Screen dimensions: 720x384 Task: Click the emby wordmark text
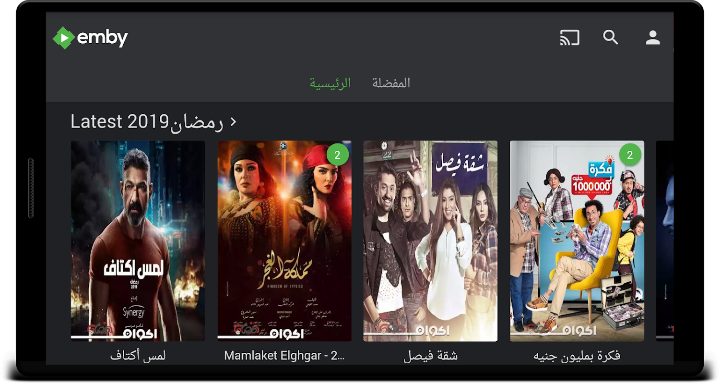[103, 37]
